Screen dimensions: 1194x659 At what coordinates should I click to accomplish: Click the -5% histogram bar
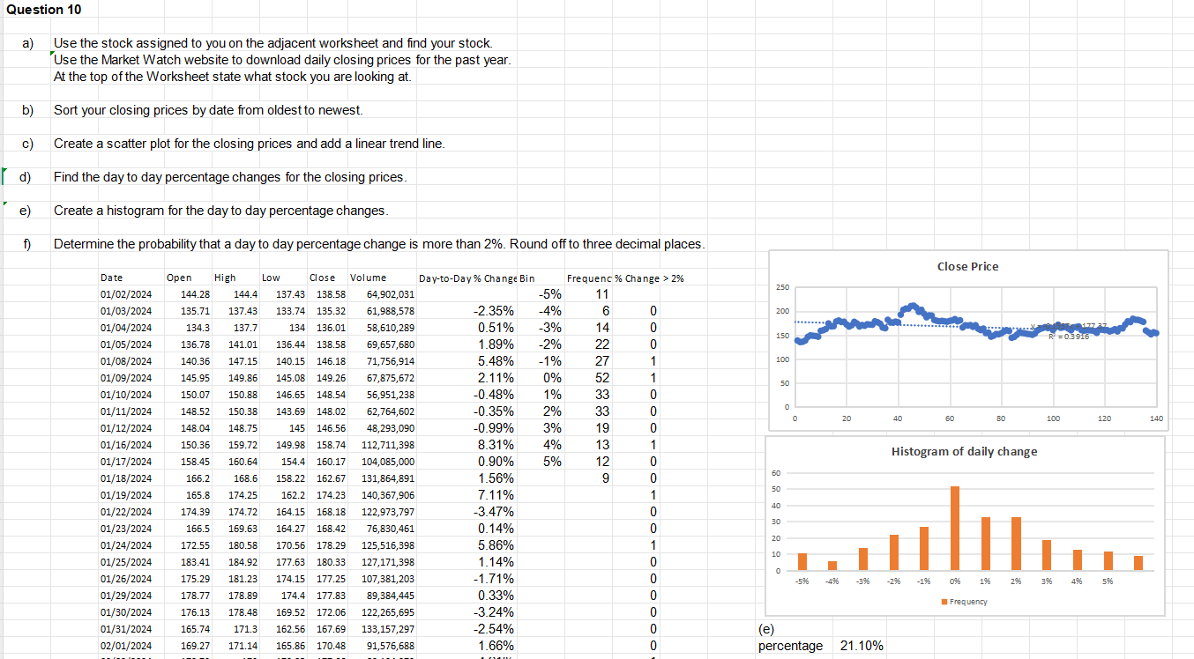(802, 562)
